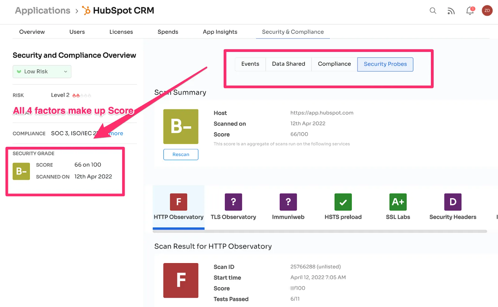Go to the Spends tab
The height and width of the screenshot is (307, 498).
click(x=168, y=32)
